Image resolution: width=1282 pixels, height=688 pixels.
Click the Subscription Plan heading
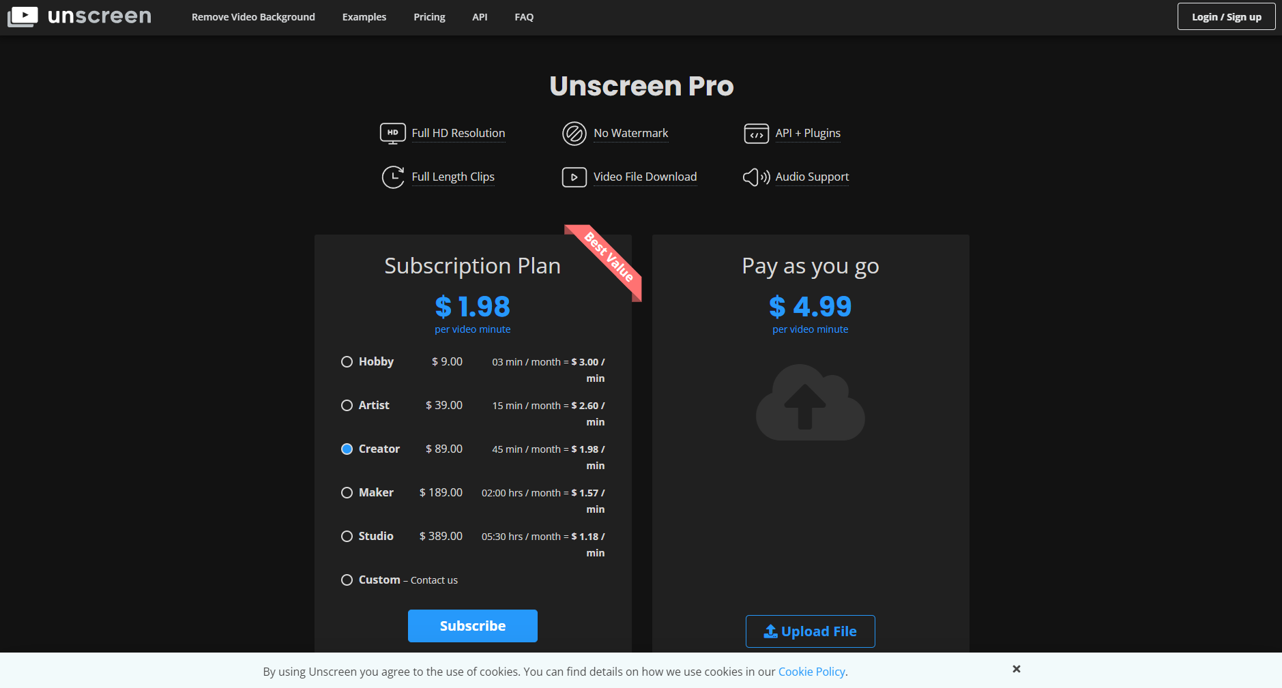pyautogui.click(x=473, y=266)
